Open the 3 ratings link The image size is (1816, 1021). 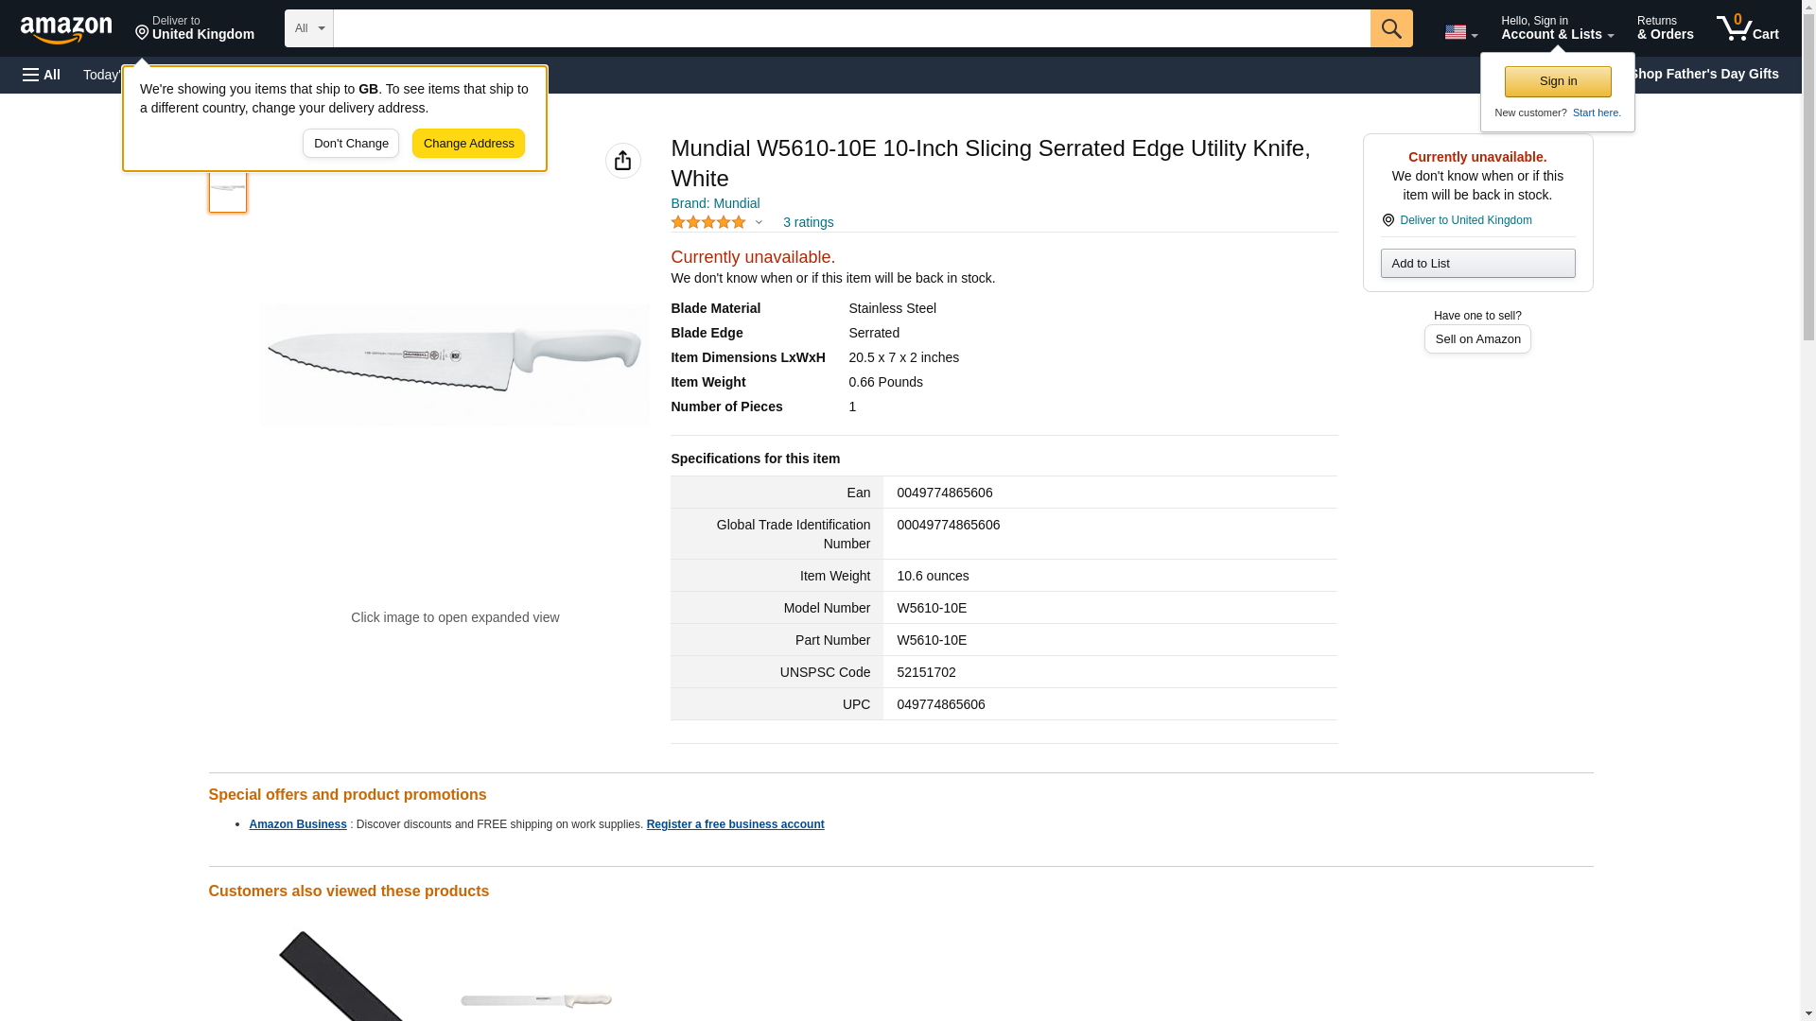click(x=808, y=222)
